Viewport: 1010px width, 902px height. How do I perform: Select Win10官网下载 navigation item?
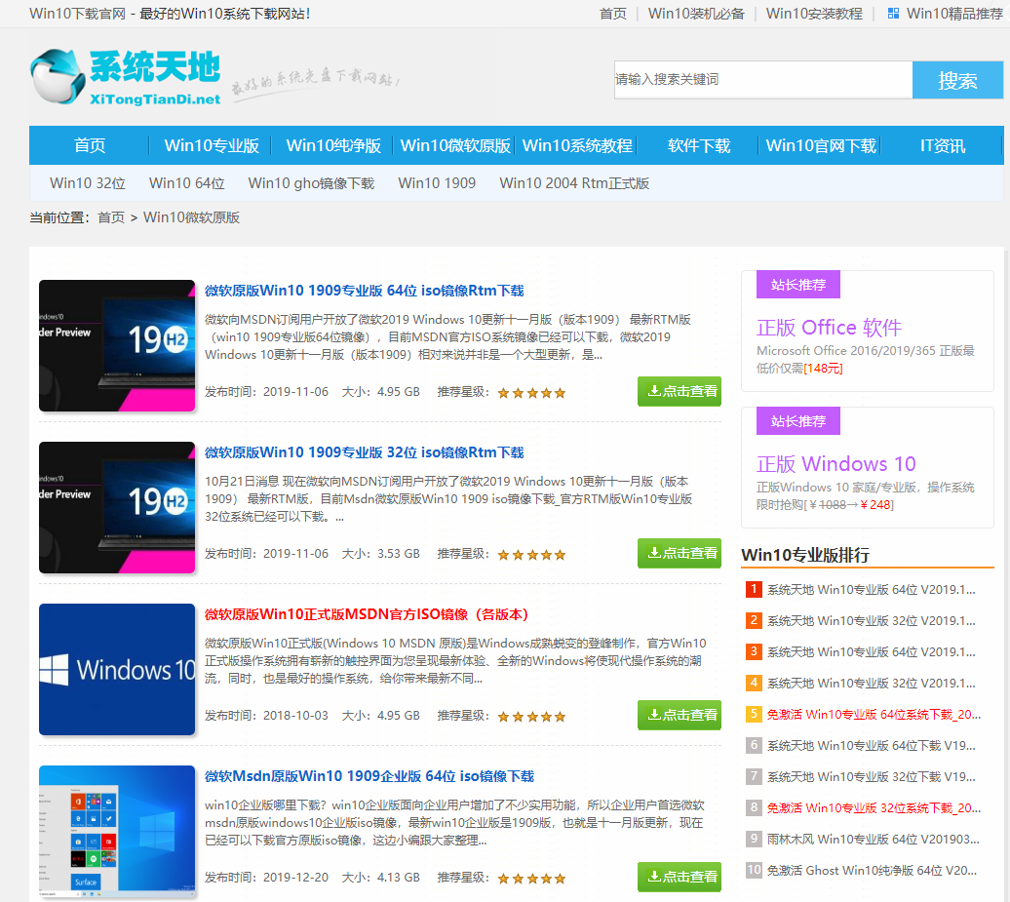(x=821, y=145)
